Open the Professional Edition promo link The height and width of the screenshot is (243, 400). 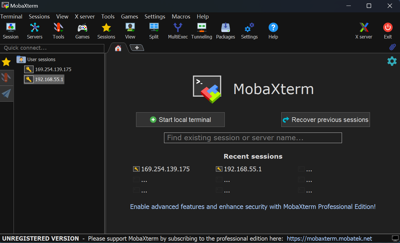[x=253, y=207]
